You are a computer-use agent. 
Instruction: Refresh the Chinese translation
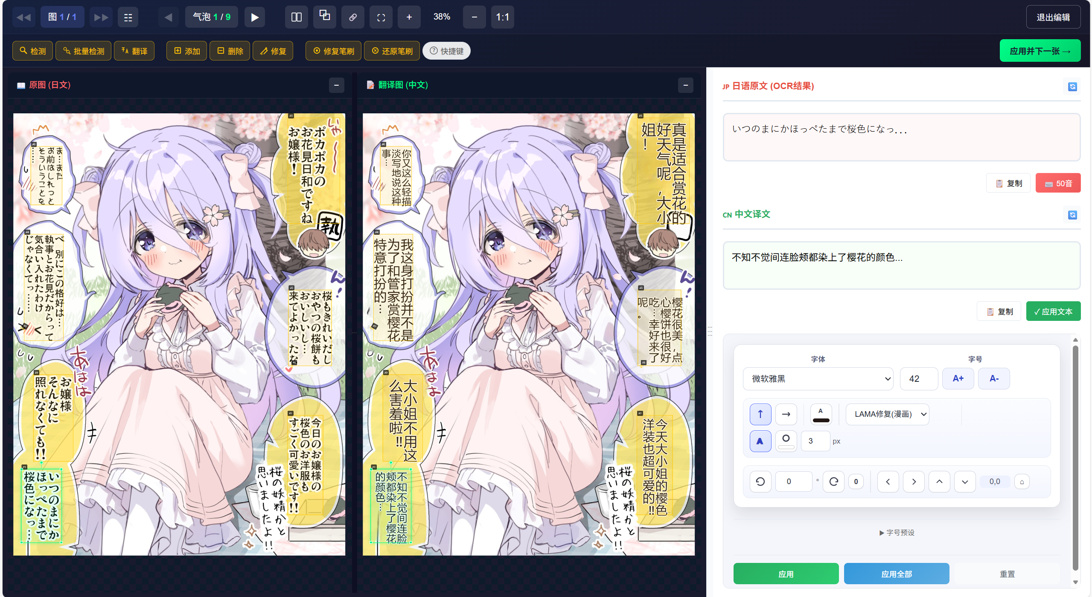pyautogui.click(x=1072, y=215)
